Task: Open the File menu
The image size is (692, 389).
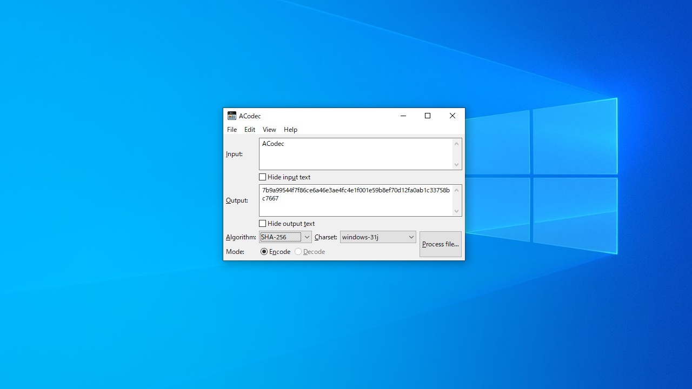Action: click(232, 130)
